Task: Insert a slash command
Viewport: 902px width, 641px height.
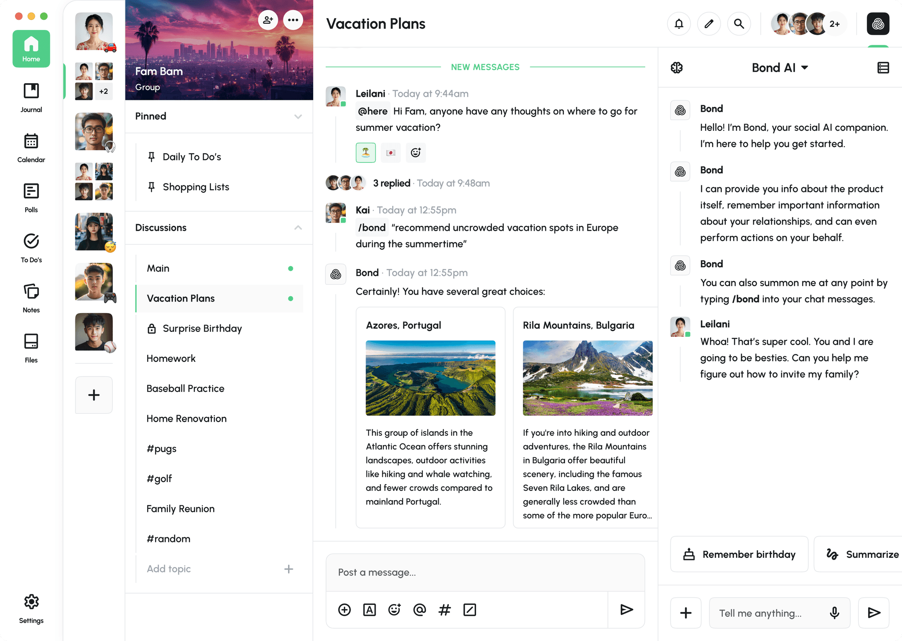Action: tap(470, 610)
